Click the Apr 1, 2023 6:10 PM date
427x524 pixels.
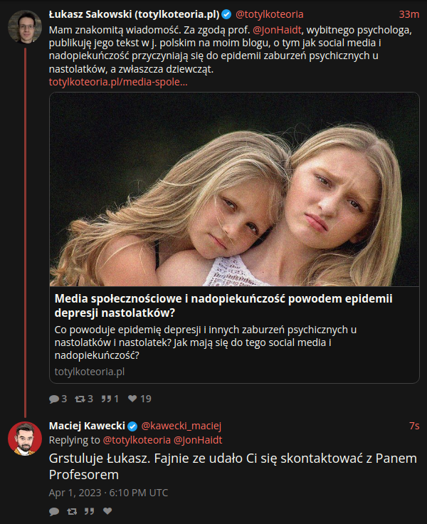pos(108,493)
